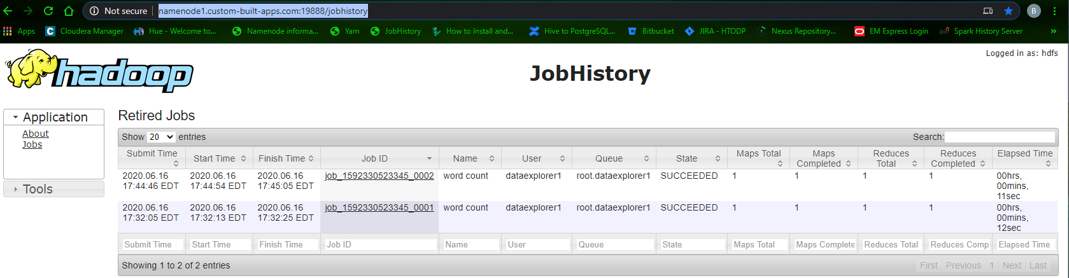Open the About link in sidebar
Image resolution: width=1069 pixels, height=278 pixels.
(36, 134)
